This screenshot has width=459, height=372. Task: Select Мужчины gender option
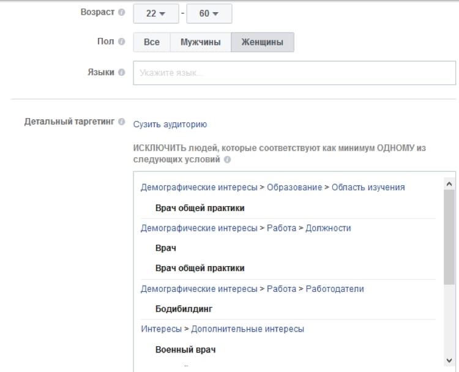point(200,42)
